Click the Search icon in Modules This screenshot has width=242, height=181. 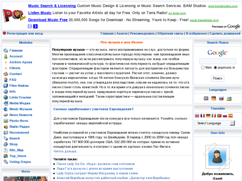(x=6, y=138)
